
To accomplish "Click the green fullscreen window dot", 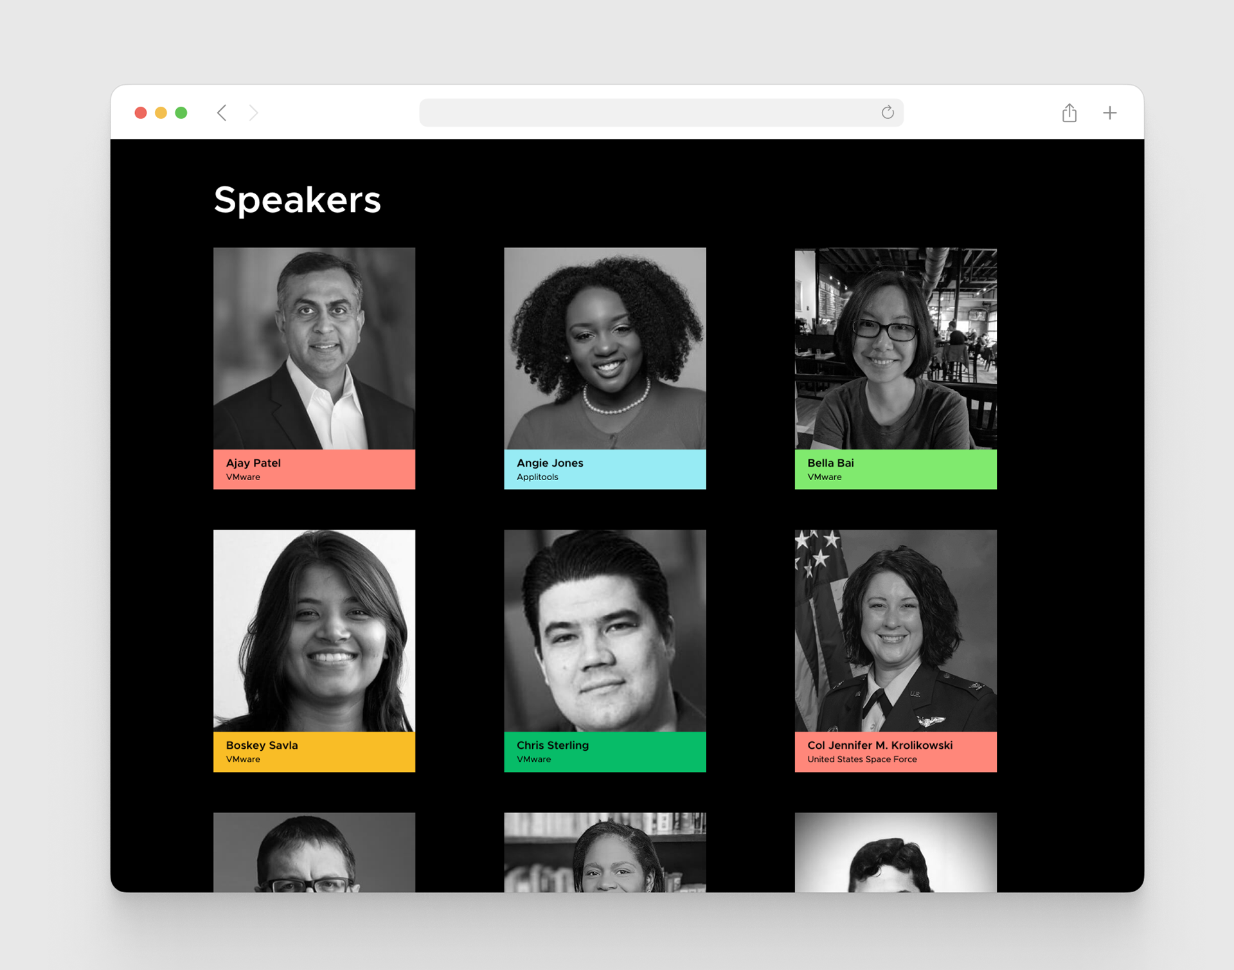I will tap(181, 113).
